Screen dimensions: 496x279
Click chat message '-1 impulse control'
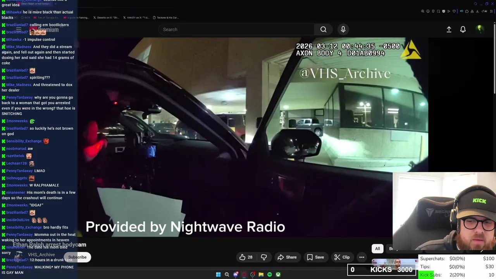click(39, 40)
